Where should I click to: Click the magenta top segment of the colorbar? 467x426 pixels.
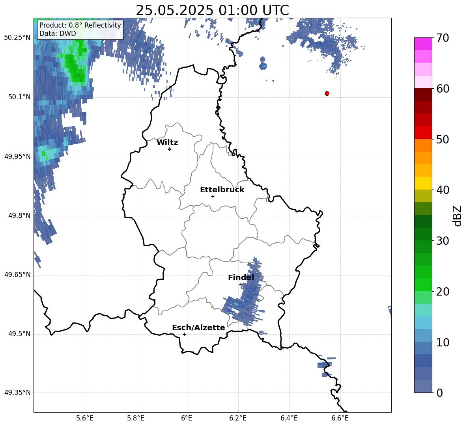423,44
